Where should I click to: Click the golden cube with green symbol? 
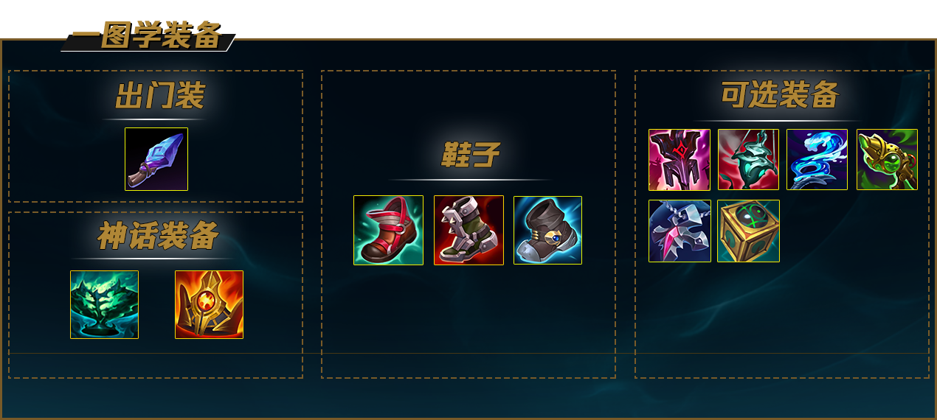click(748, 231)
